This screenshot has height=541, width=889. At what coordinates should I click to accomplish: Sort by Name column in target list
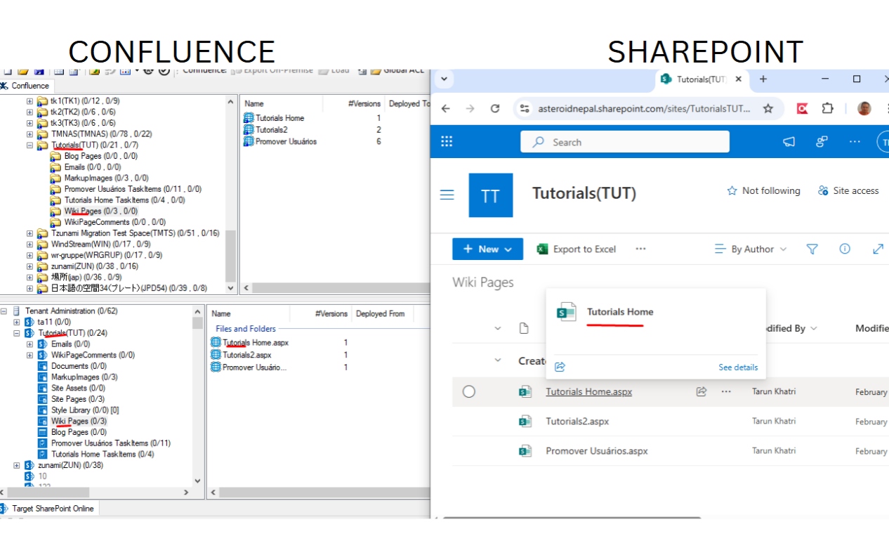tap(221, 314)
